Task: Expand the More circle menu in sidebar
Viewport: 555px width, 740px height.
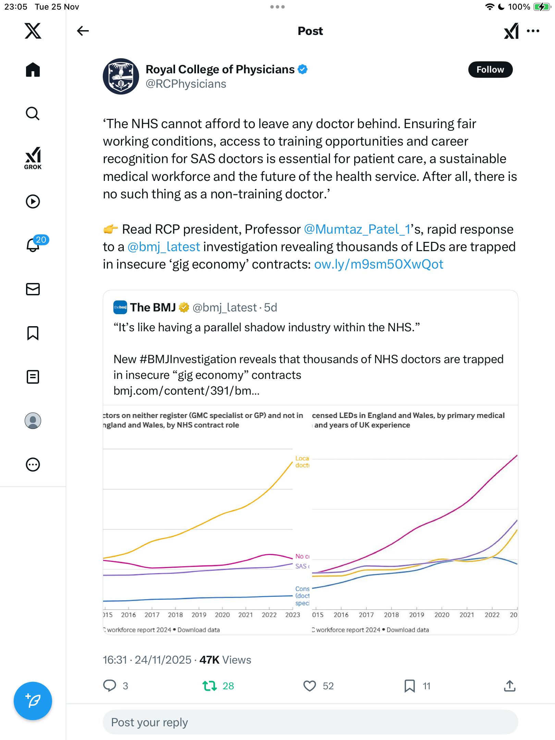Action: point(33,465)
